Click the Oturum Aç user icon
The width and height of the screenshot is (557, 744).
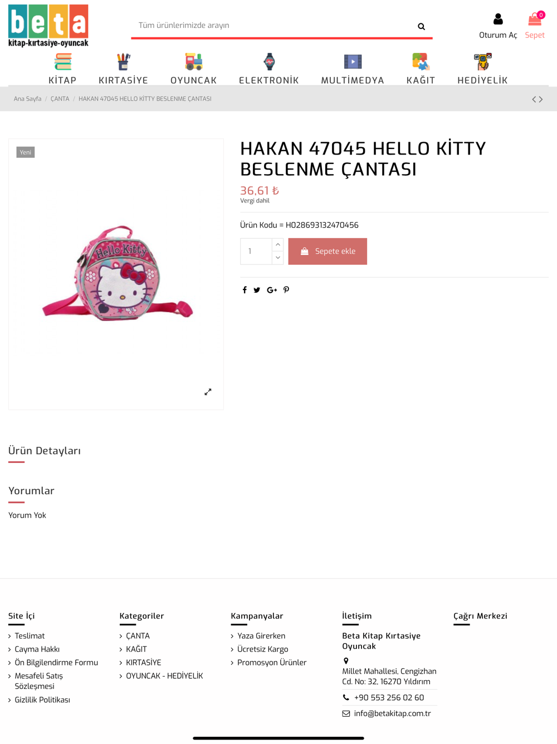pos(498,20)
